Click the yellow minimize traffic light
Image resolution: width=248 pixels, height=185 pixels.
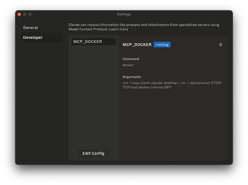(24, 14)
